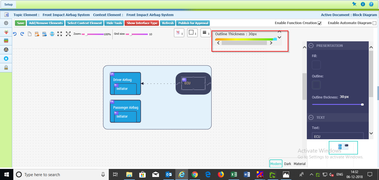The image size is (379, 180).
Task: Select the Dark theme tab
Action: click(288, 164)
